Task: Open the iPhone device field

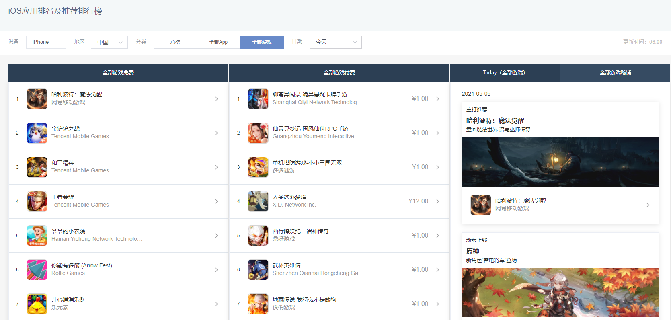Action: coord(46,42)
